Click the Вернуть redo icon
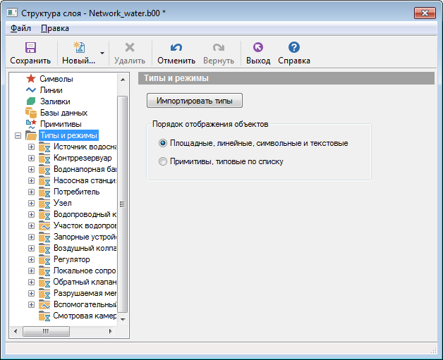This screenshot has height=360, width=443. [219, 47]
